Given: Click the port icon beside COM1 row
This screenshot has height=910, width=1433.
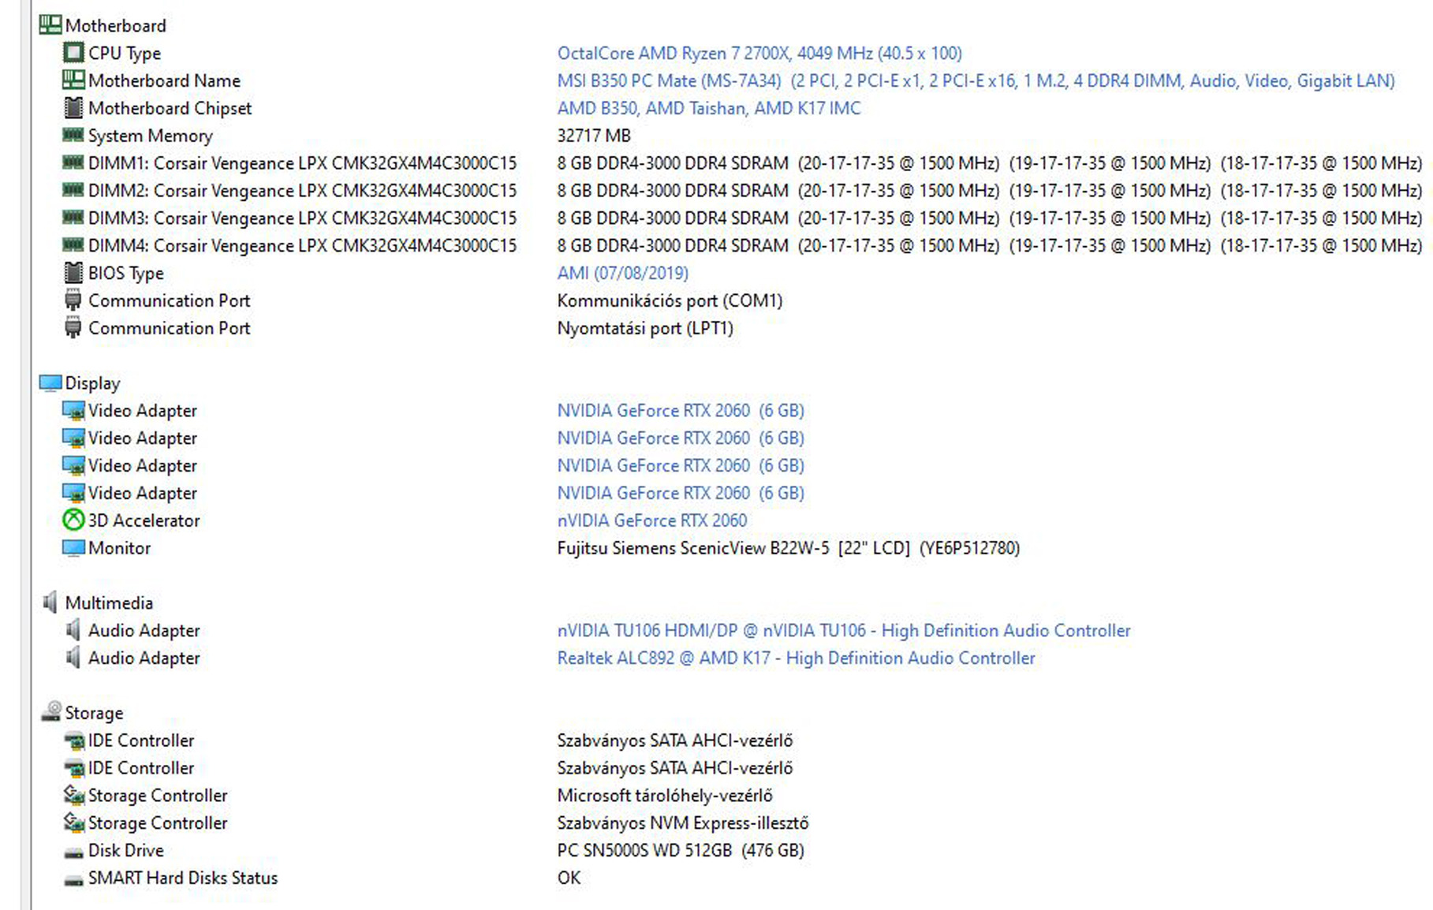Looking at the screenshot, I should click(x=73, y=300).
